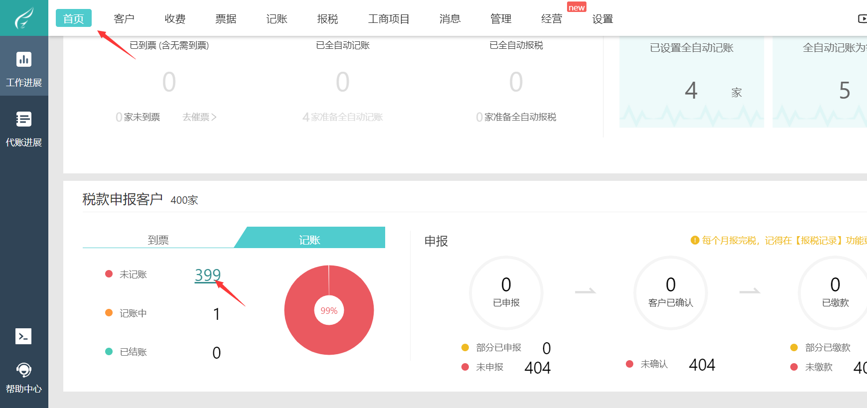Click the 去催票 link
The image size is (867, 408).
pos(199,117)
